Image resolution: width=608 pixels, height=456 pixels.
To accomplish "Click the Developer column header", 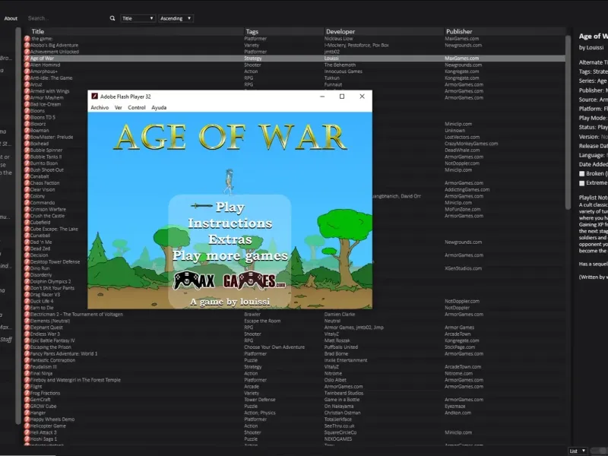I will 384,31.
